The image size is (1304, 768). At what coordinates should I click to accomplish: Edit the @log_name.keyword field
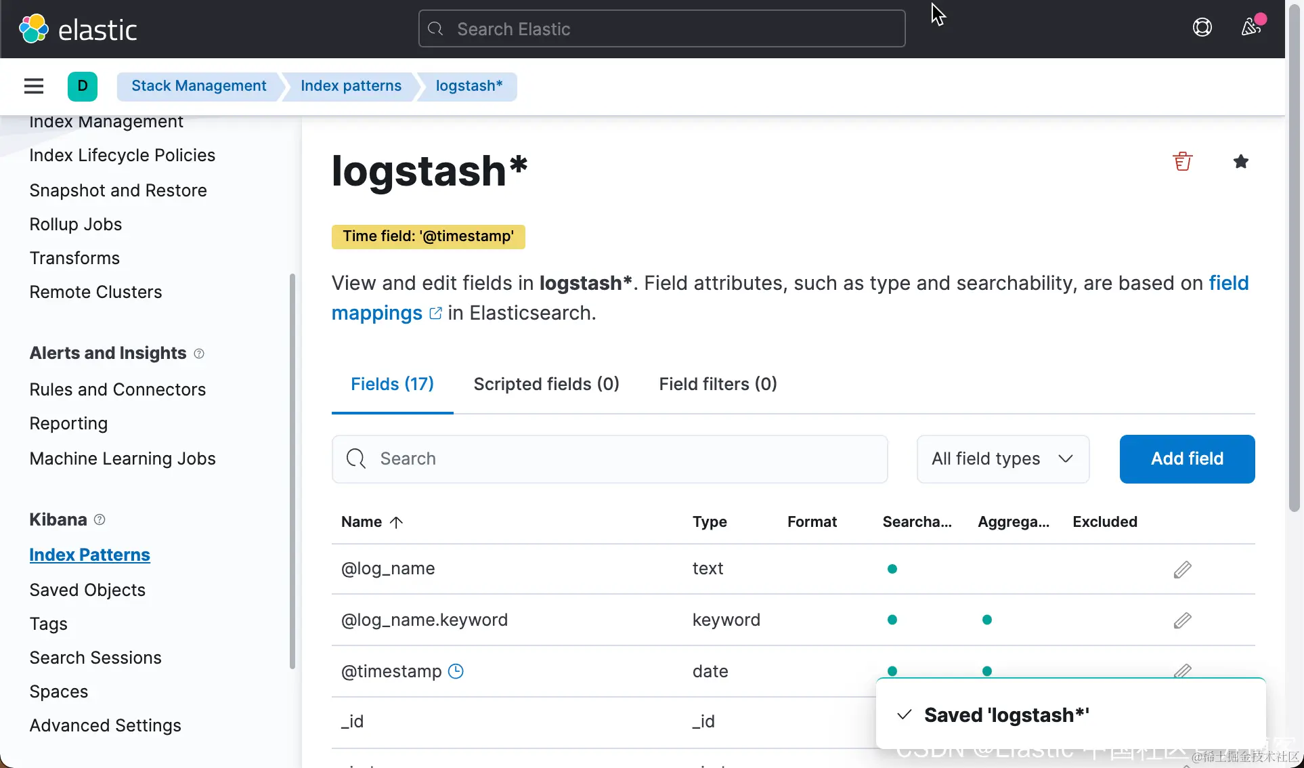1182,620
